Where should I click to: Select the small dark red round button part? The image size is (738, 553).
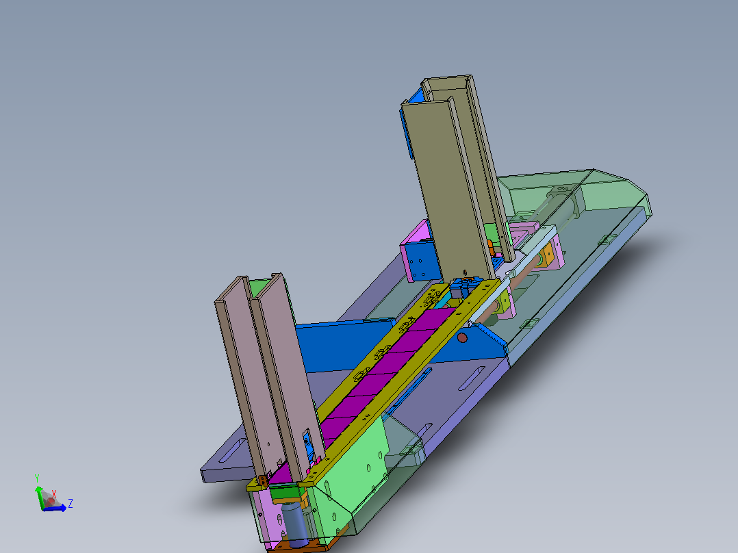462,337
